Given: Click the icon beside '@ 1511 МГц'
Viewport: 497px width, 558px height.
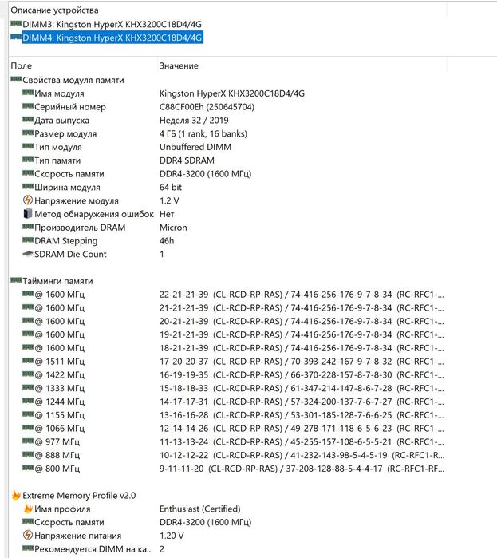Looking at the screenshot, I should [28, 361].
